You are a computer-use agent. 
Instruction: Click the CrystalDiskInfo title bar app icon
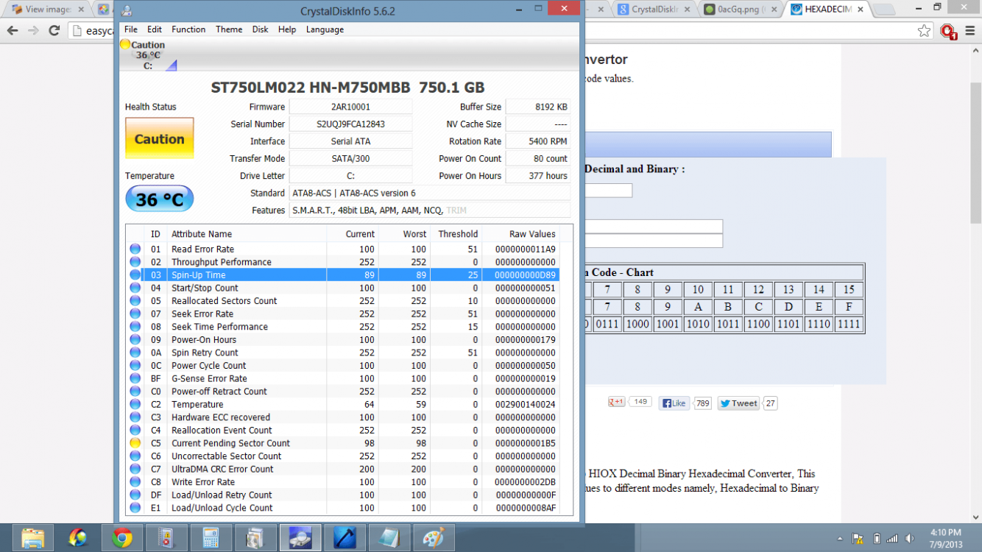pyautogui.click(x=127, y=11)
